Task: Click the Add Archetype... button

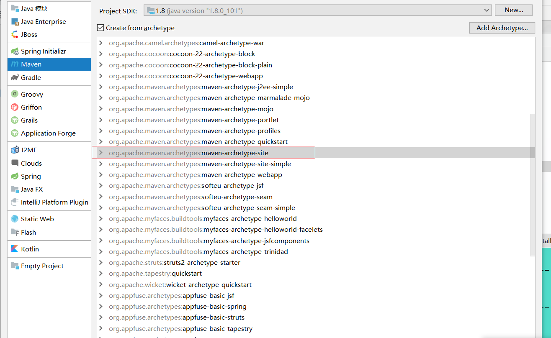Action: coord(502,28)
